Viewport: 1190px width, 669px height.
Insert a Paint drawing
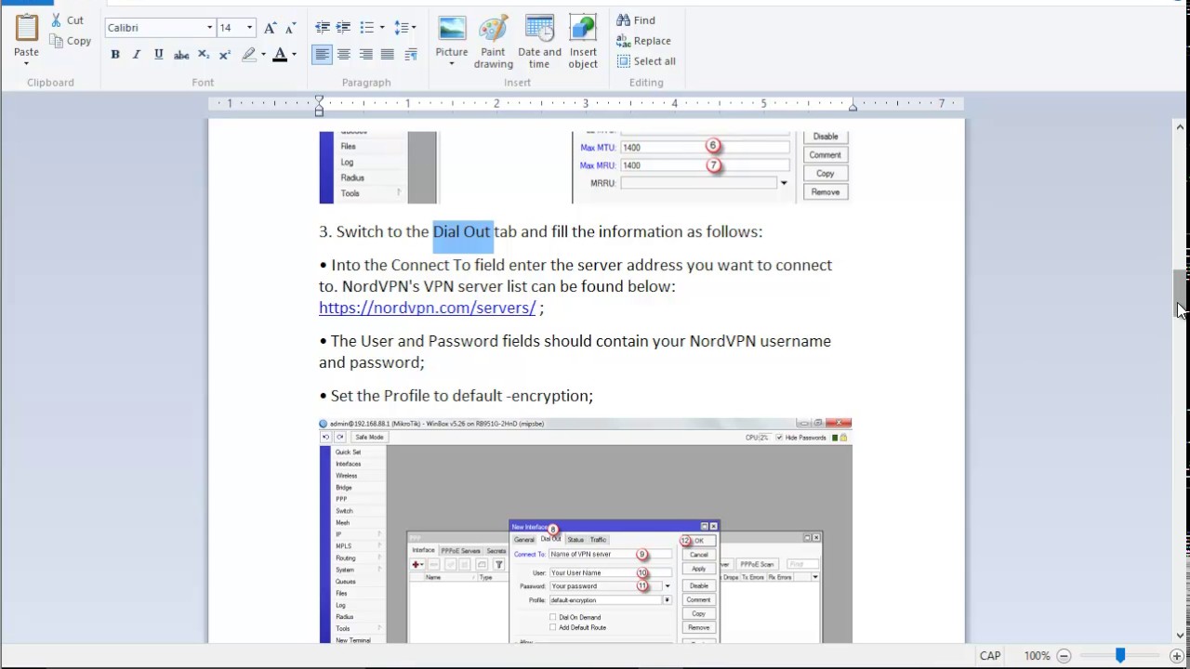(x=493, y=42)
